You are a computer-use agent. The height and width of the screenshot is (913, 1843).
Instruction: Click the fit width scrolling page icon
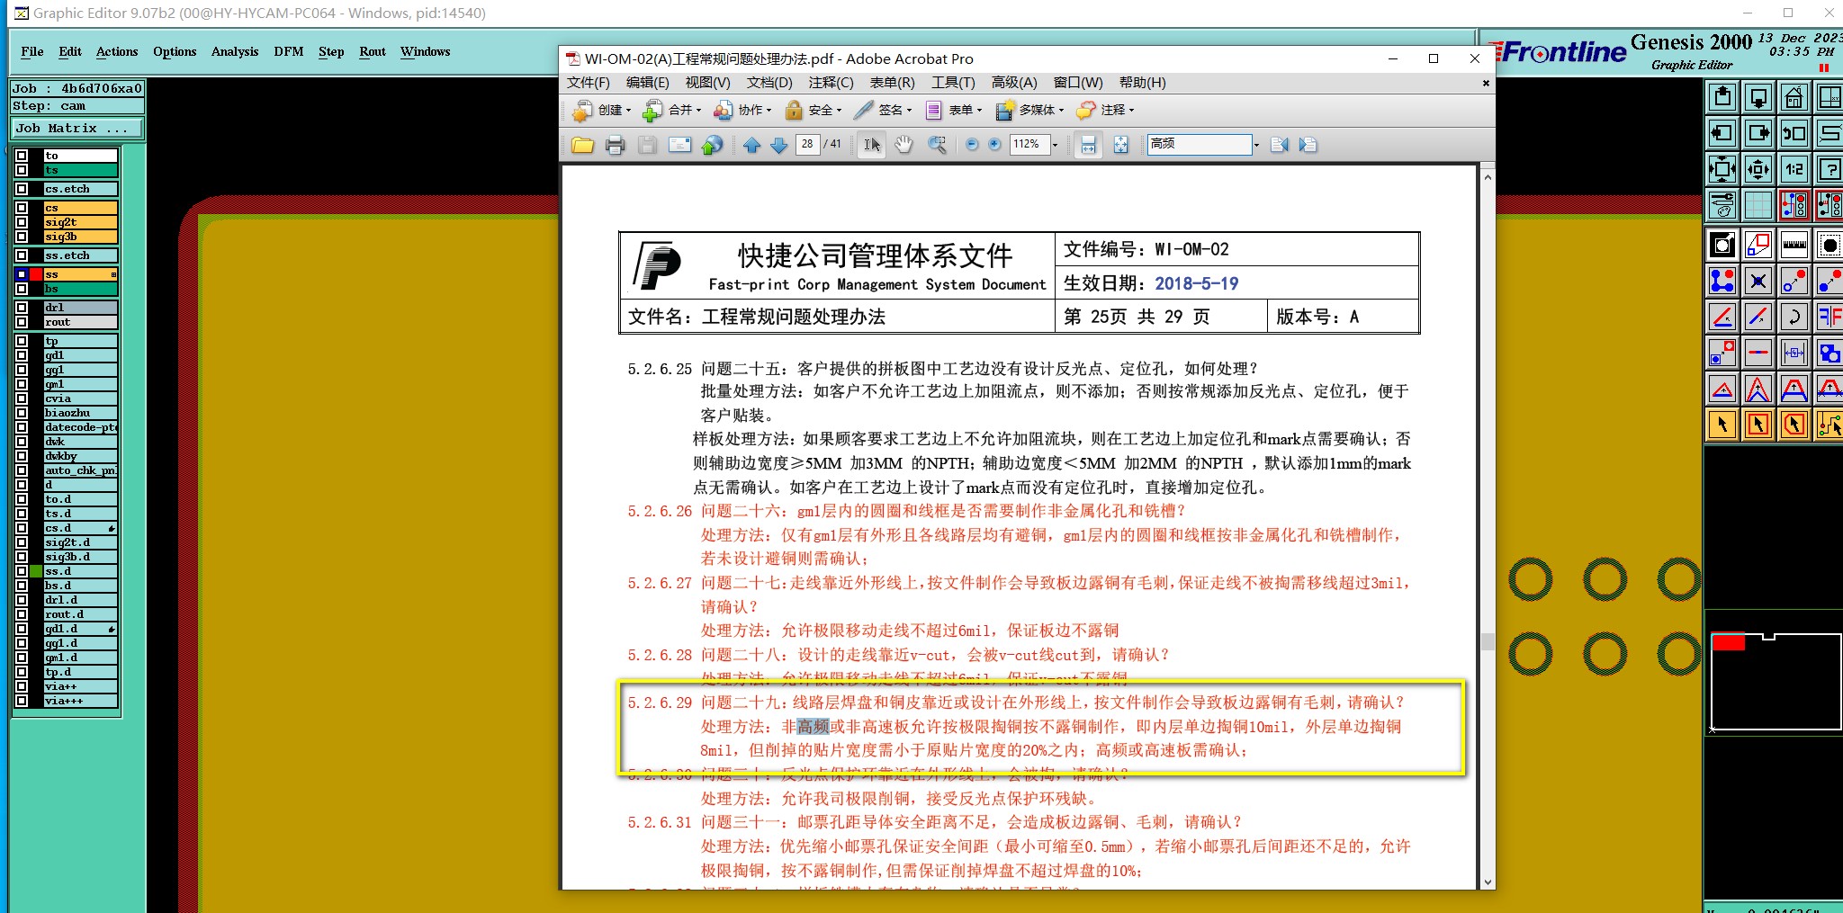1088,145
